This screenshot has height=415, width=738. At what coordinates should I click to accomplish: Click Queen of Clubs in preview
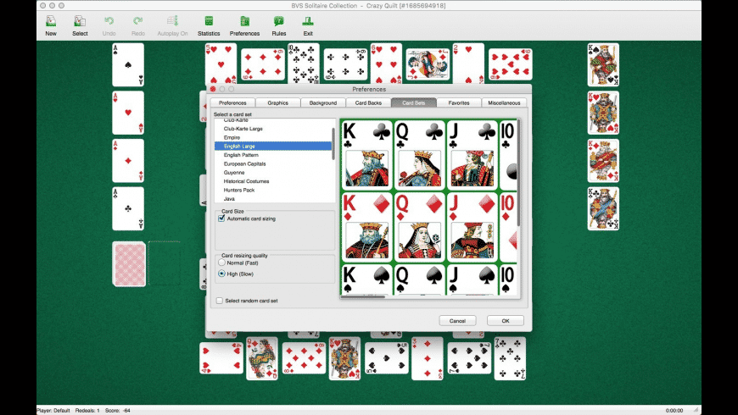(x=419, y=155)
